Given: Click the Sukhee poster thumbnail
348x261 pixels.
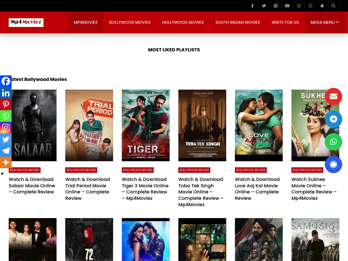Looking at the screenshot, I should (x=315, y=125).
